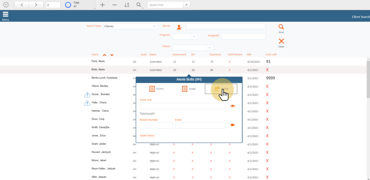Viewport: 370px width, 180px height.
Task: Open the Search Type dropdown
Action: 130,26
